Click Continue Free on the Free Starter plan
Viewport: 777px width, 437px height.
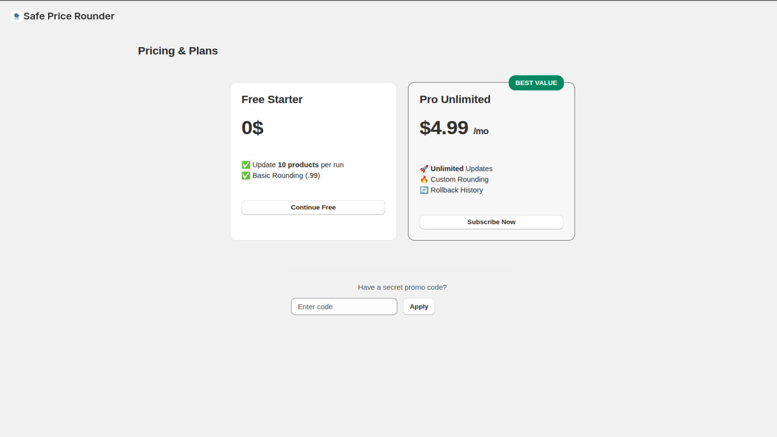pos(313,207)
